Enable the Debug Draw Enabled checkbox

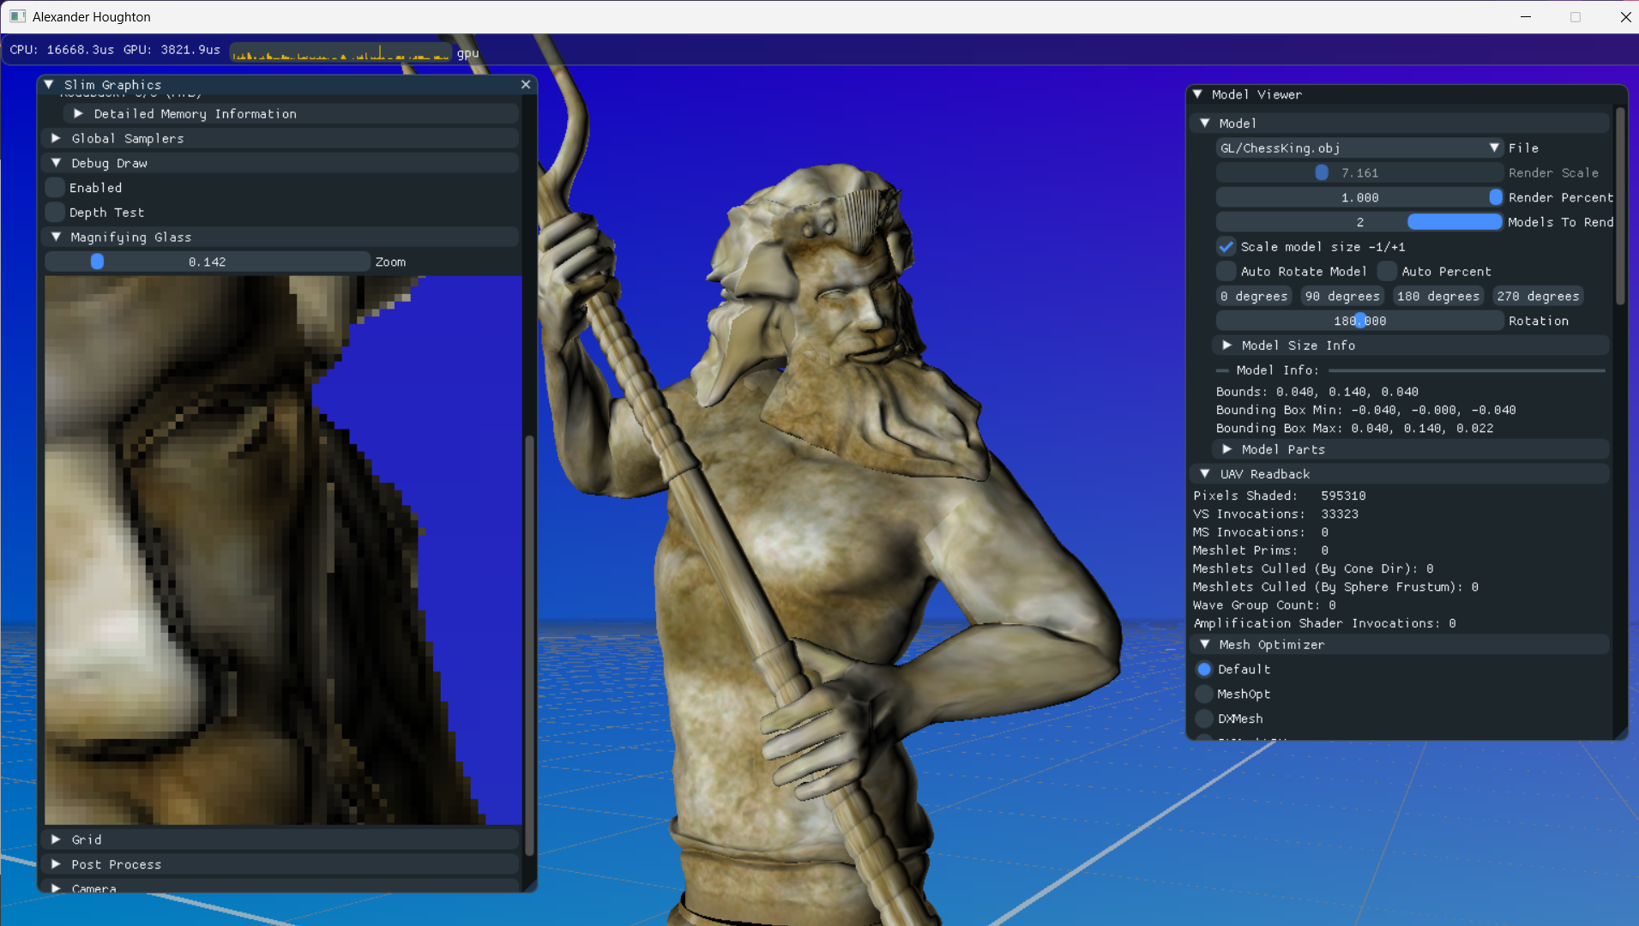[x=56, y=188]
